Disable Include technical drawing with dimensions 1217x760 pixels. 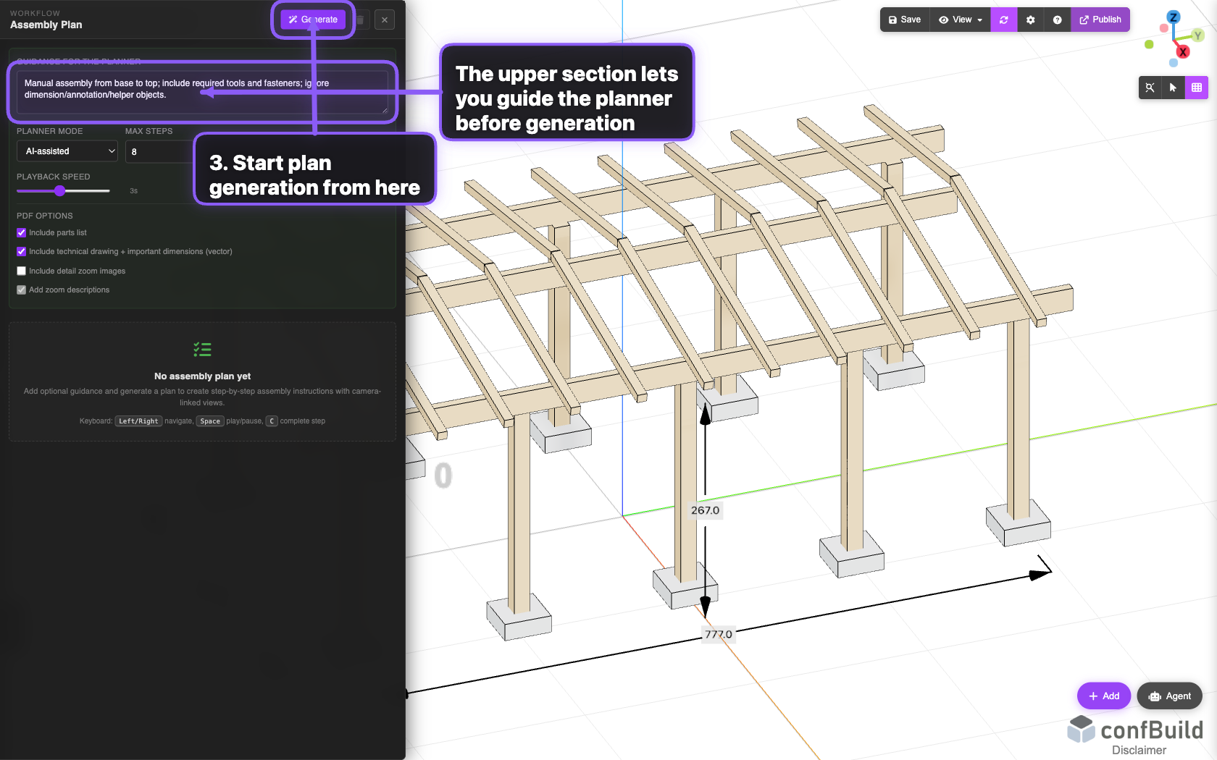click(21, 251)
